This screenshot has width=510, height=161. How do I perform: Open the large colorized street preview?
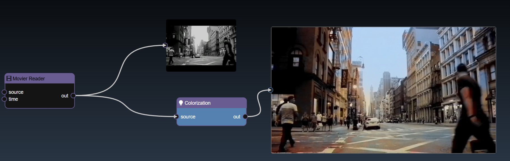click(x=383, y=90)
